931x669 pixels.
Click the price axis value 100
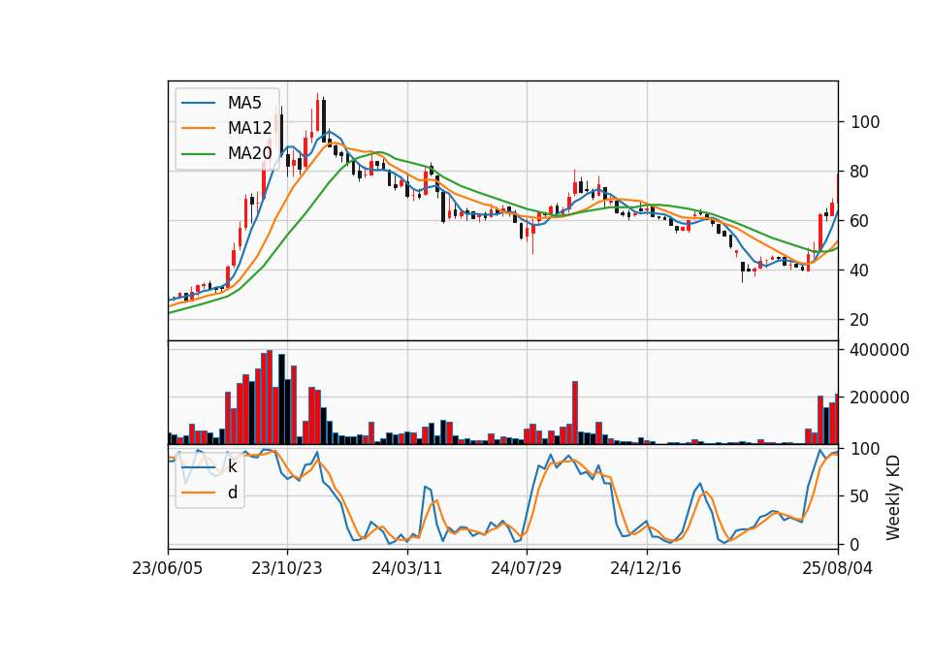pyautogui.click(x=865, y=122)
